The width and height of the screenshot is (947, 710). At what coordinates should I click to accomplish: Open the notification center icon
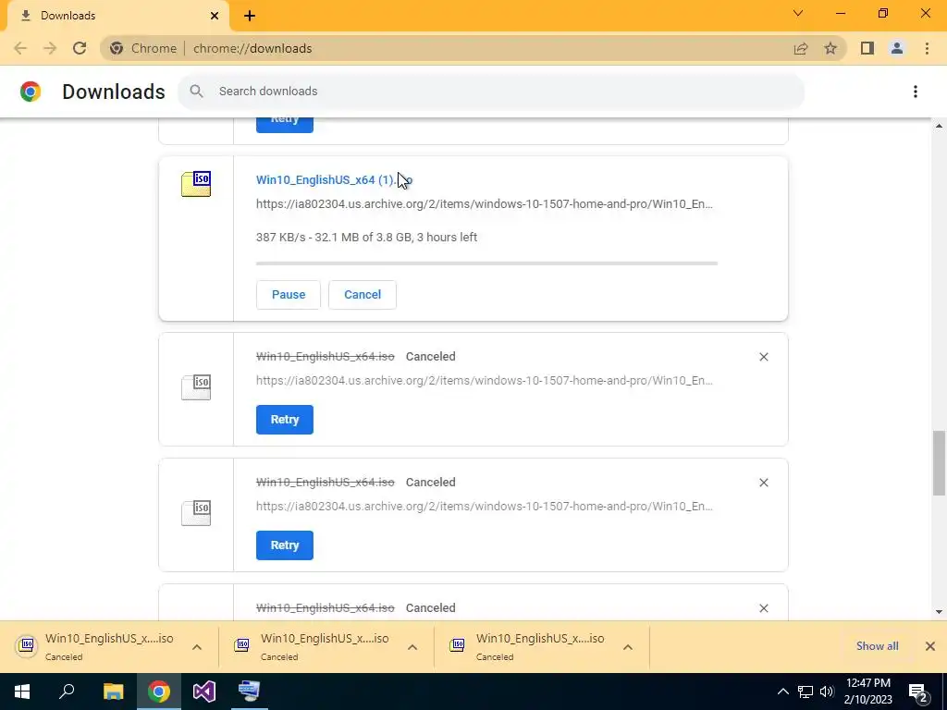918,692
